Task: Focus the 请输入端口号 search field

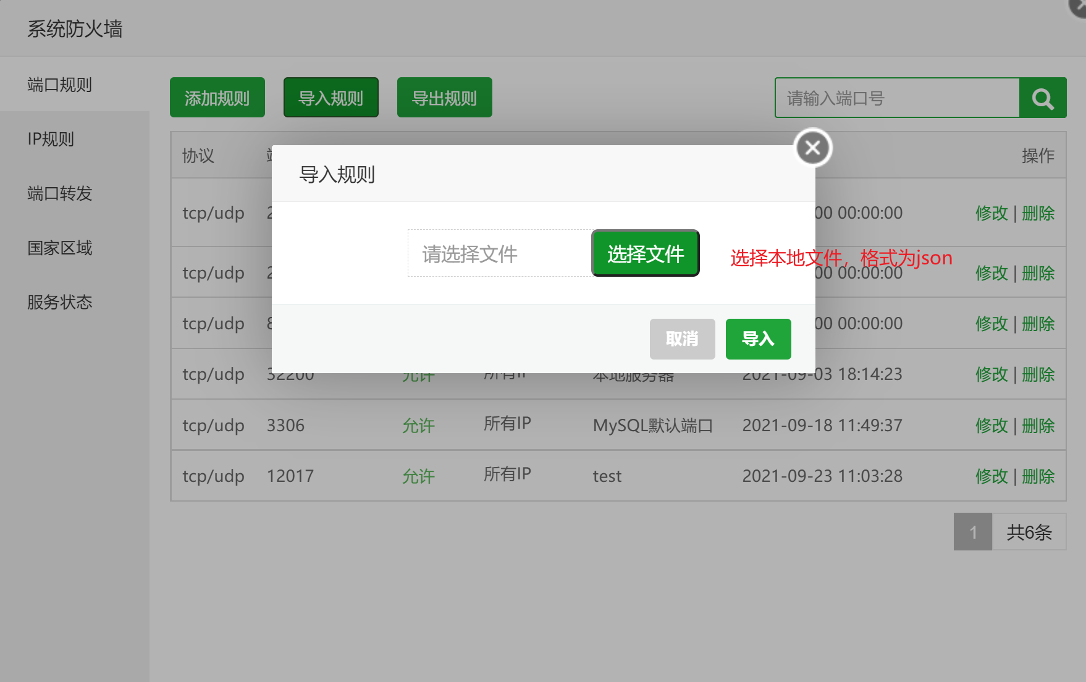Action: [x=896, y=98]
